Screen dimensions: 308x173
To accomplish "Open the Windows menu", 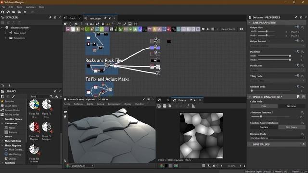I will click(x=31, y=7).
